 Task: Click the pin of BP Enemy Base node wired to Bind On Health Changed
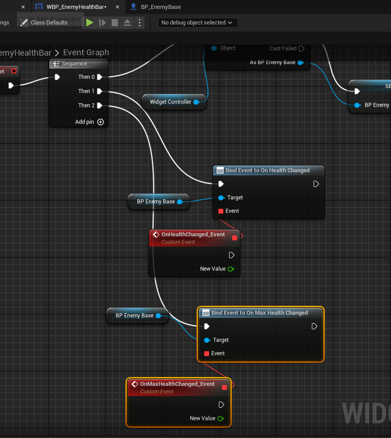tap(180, 202)
